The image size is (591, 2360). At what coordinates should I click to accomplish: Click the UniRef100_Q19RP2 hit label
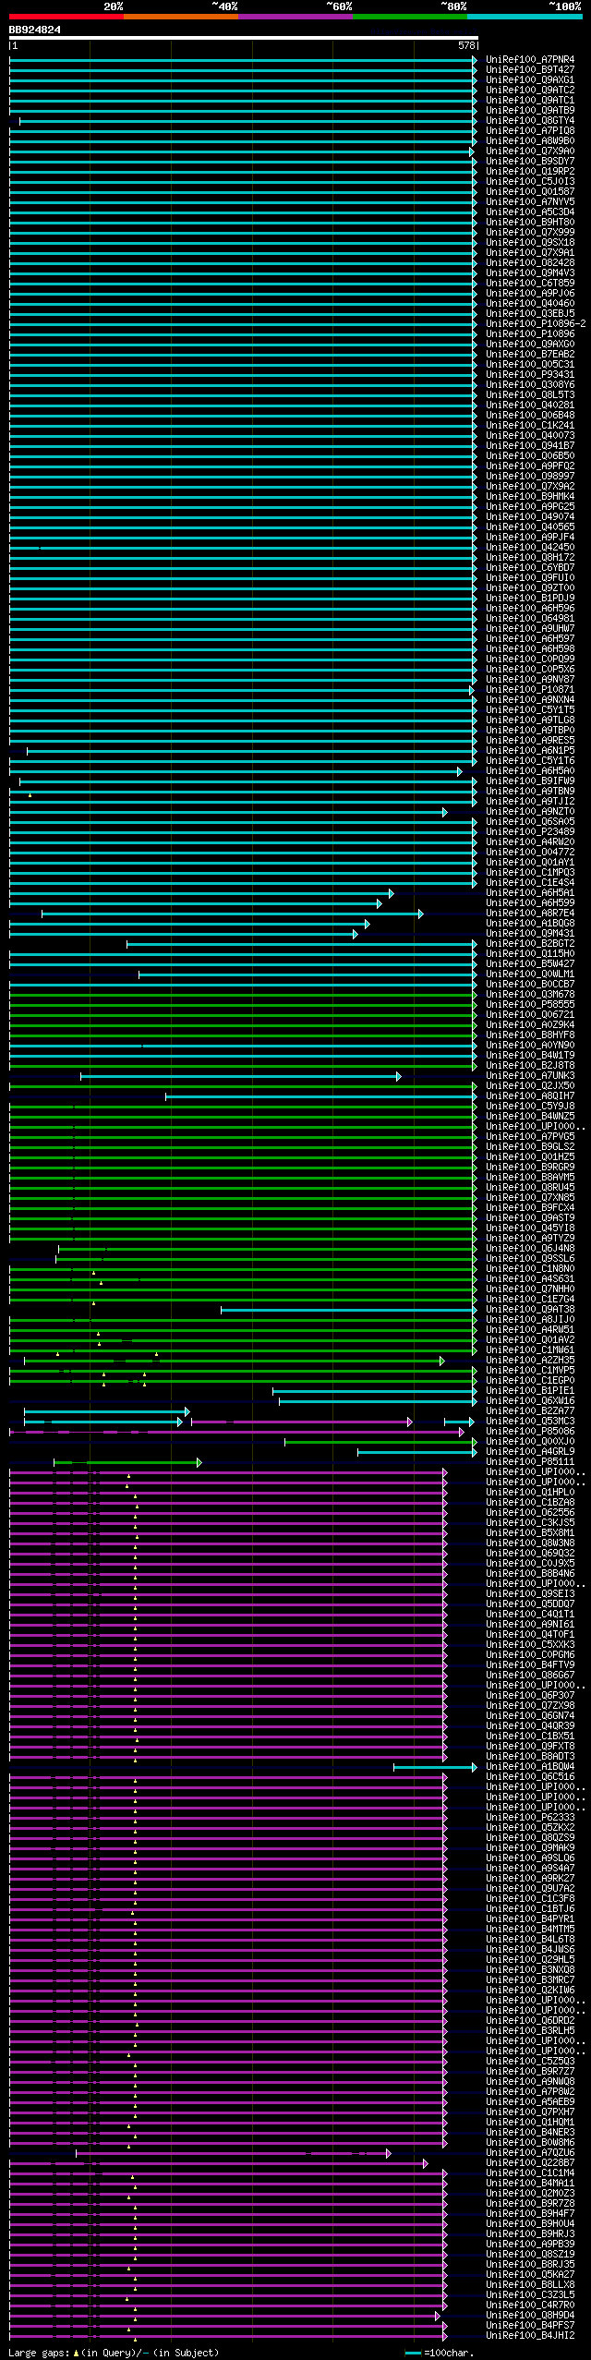click(x=530, y=172)
